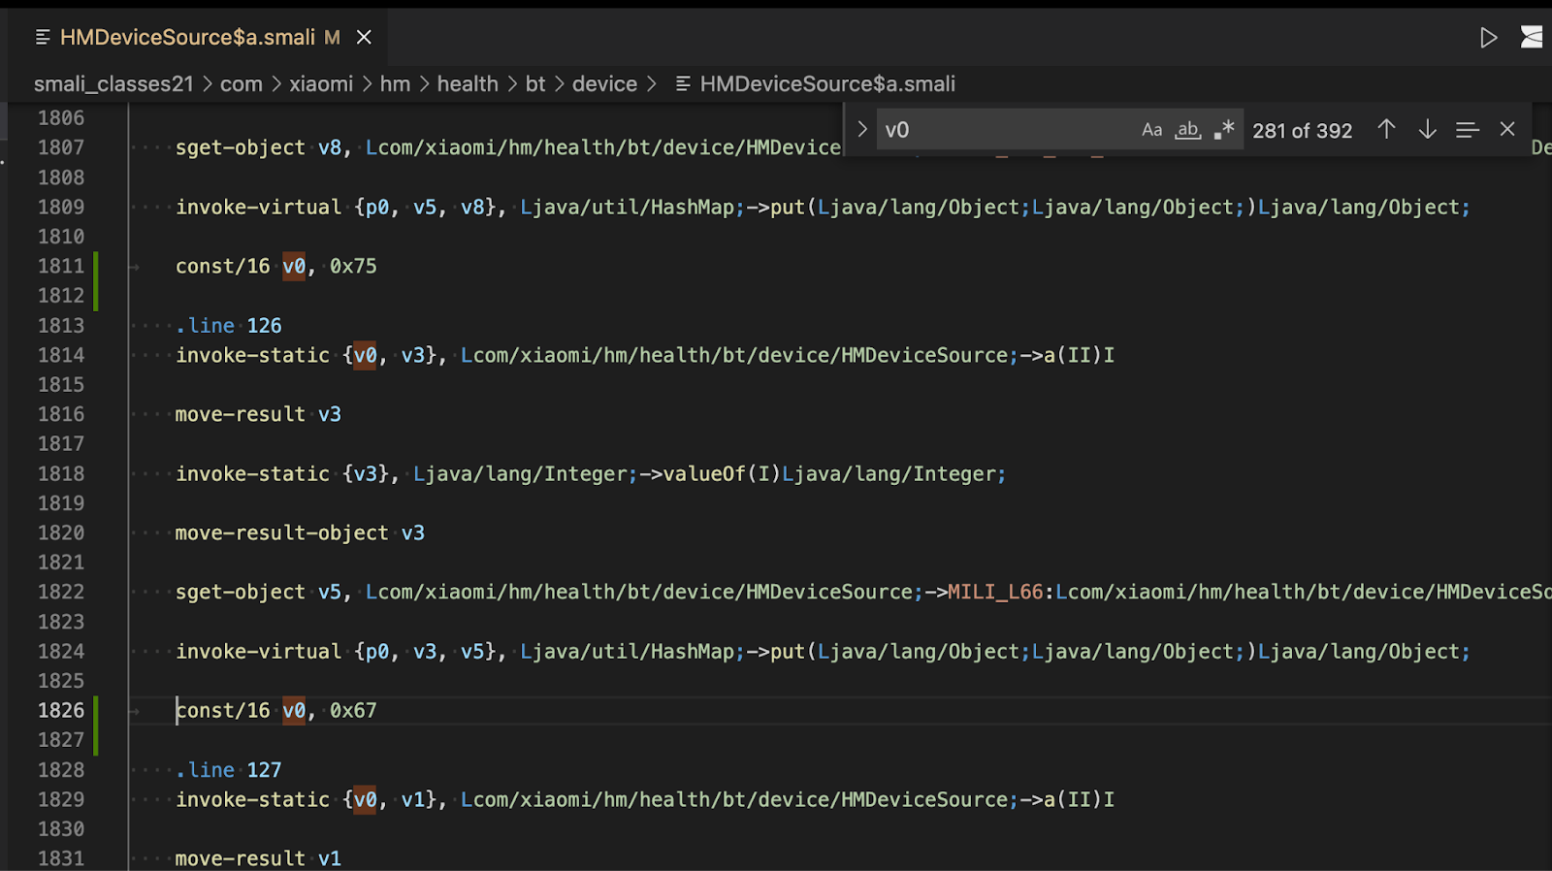This screenshot has height=871, width=1552.
Task: Click breadcrumb bt
Action: [x=535, y=84]
